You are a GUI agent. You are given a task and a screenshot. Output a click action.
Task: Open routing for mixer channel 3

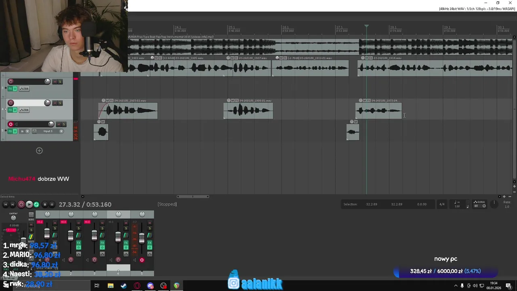click(x=102, y=235)
